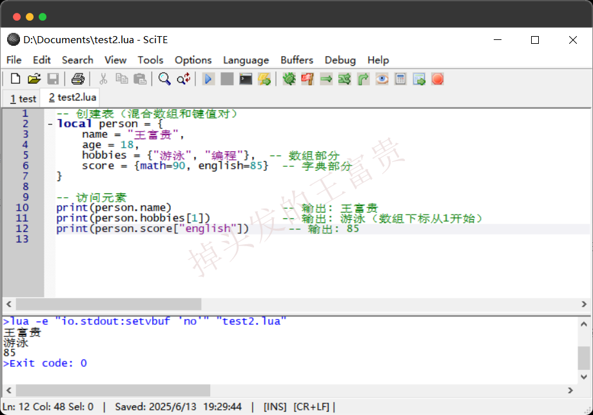Evaluate expression using the calculator icon
593x415 pixels.
click(400, 78)
